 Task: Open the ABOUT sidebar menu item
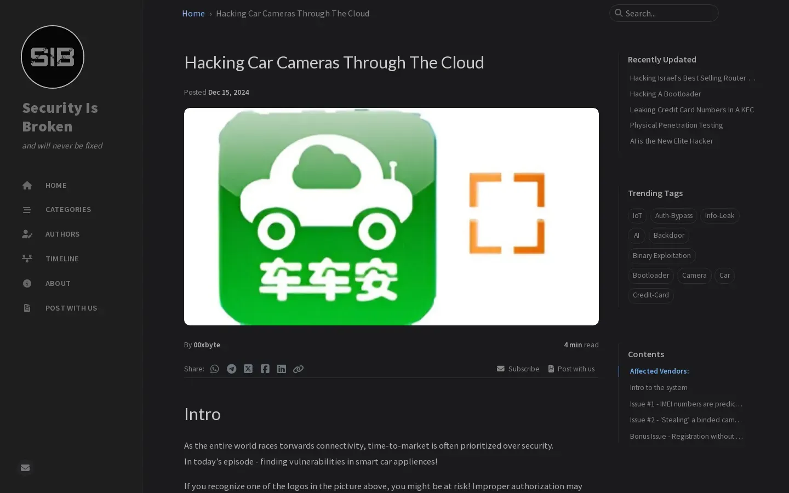click(x=71, y=283)
